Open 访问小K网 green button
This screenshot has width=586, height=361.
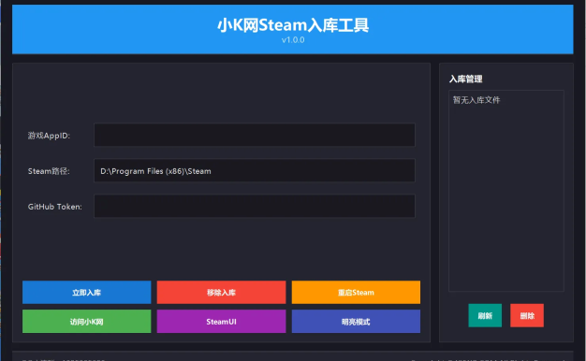tap(87, 322)
